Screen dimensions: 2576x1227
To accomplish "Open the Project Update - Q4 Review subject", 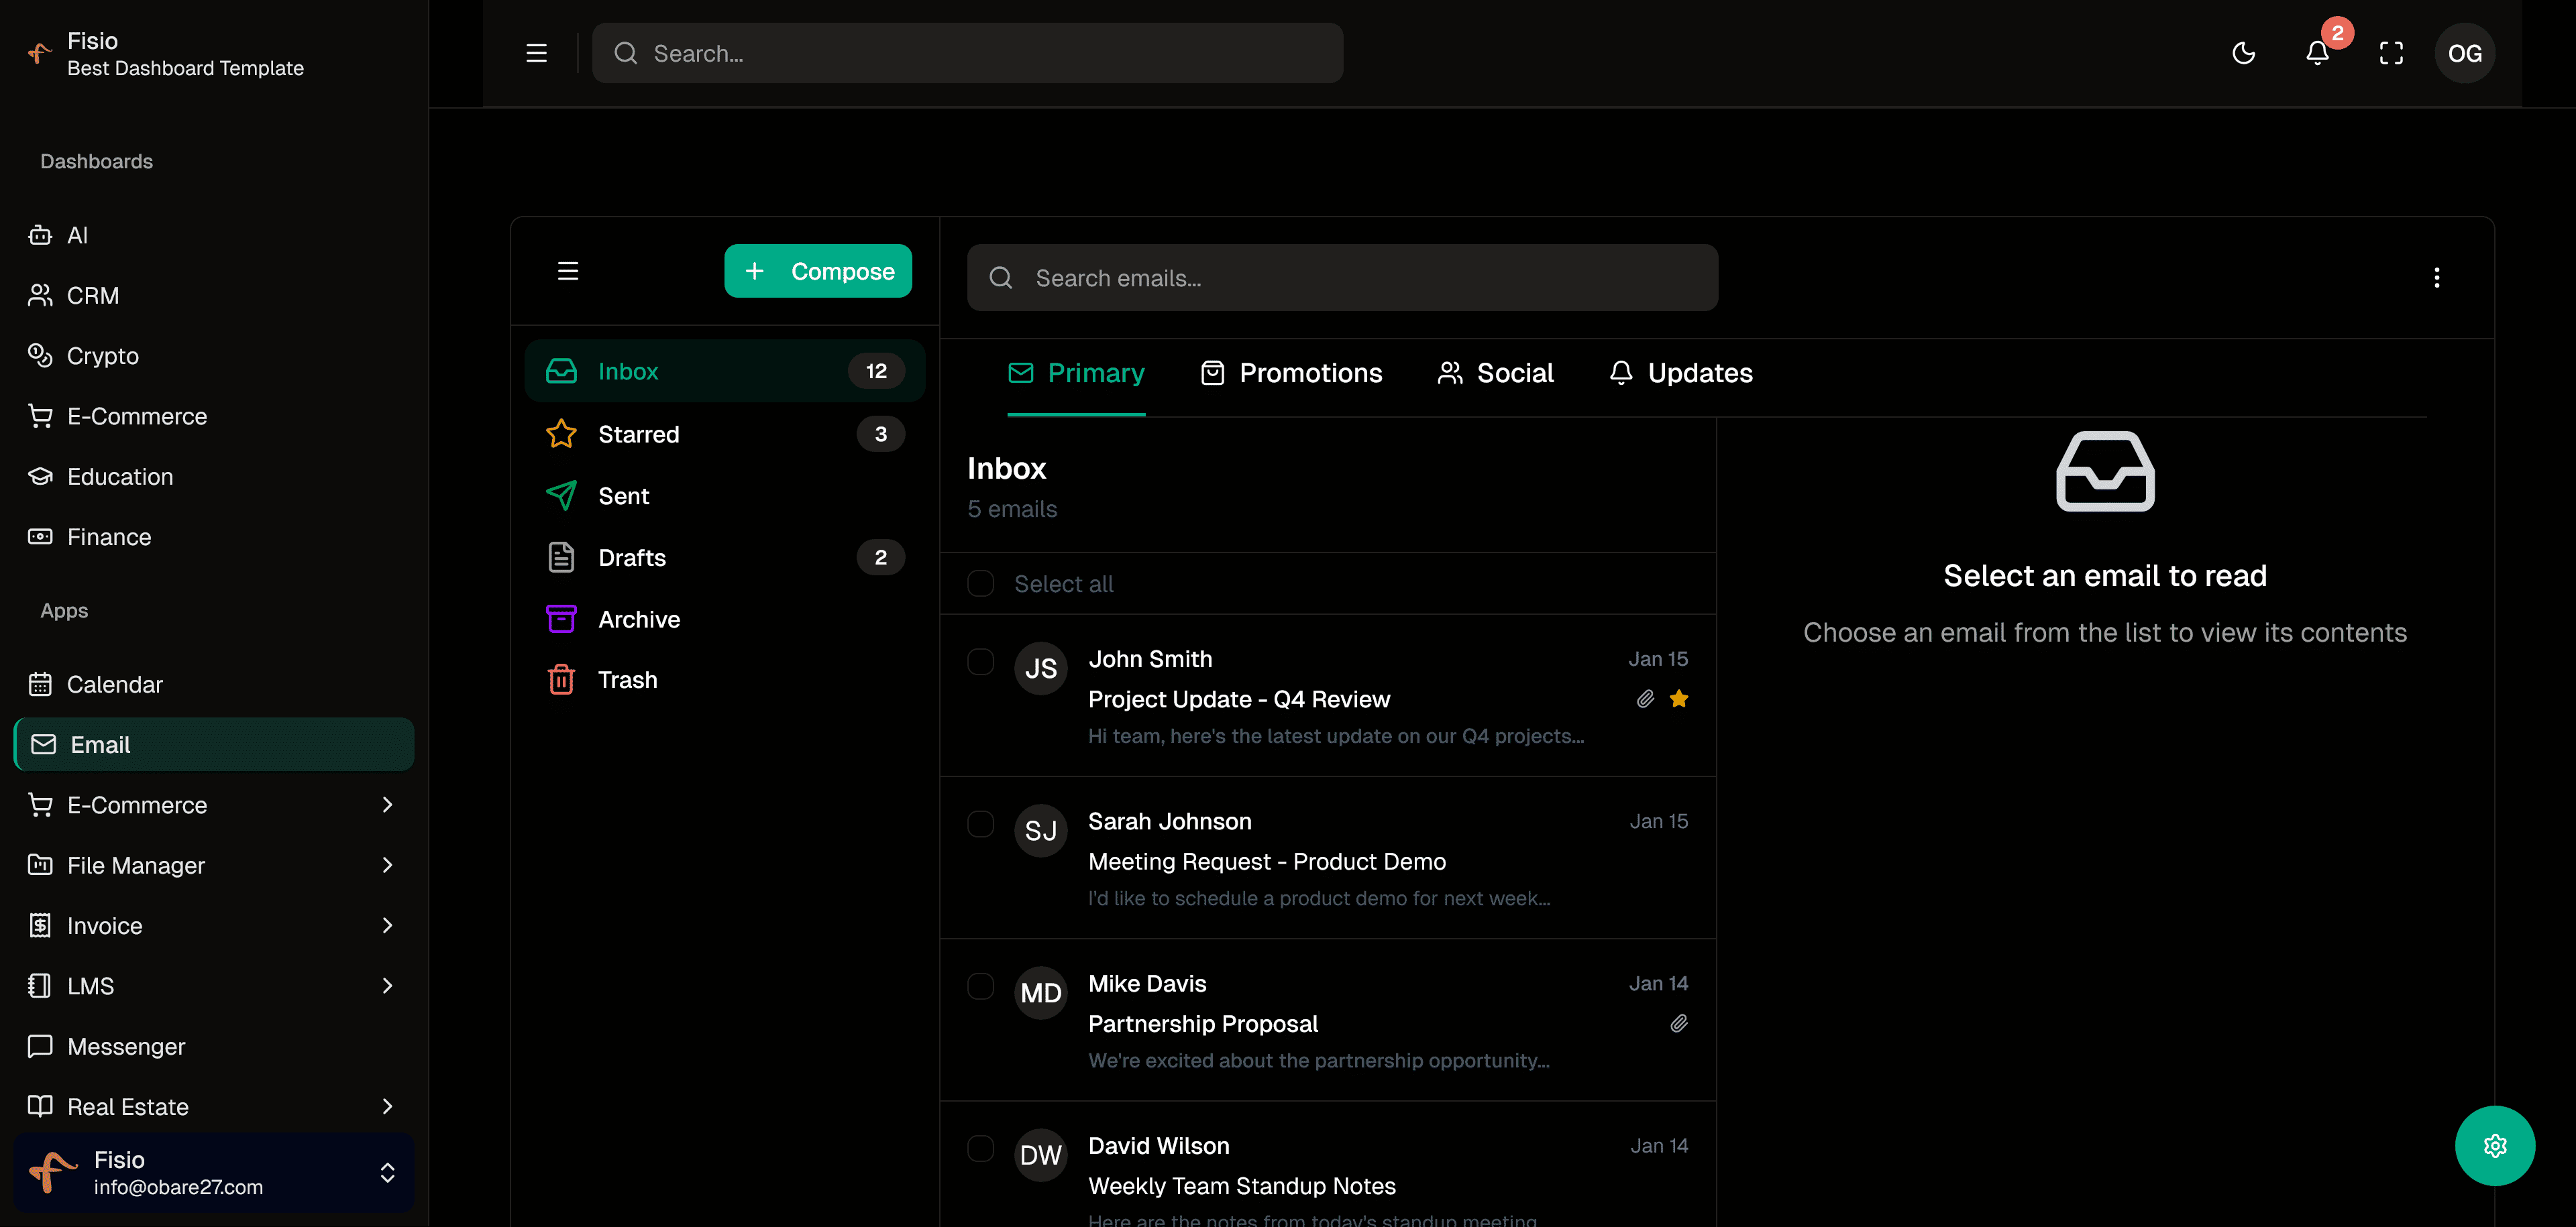I will [1239, 699].
